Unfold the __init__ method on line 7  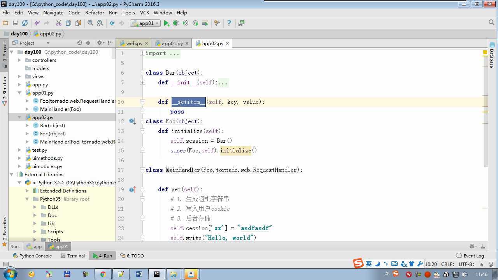[142, 82]
